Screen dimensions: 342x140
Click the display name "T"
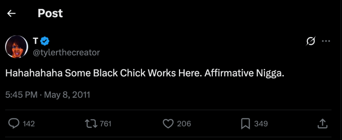(x=35, y=41)
